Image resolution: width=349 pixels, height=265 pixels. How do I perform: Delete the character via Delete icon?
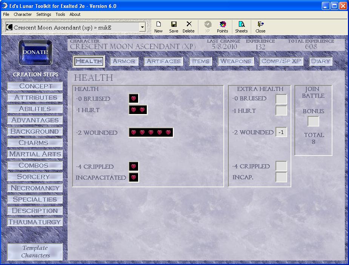point(189,27)
